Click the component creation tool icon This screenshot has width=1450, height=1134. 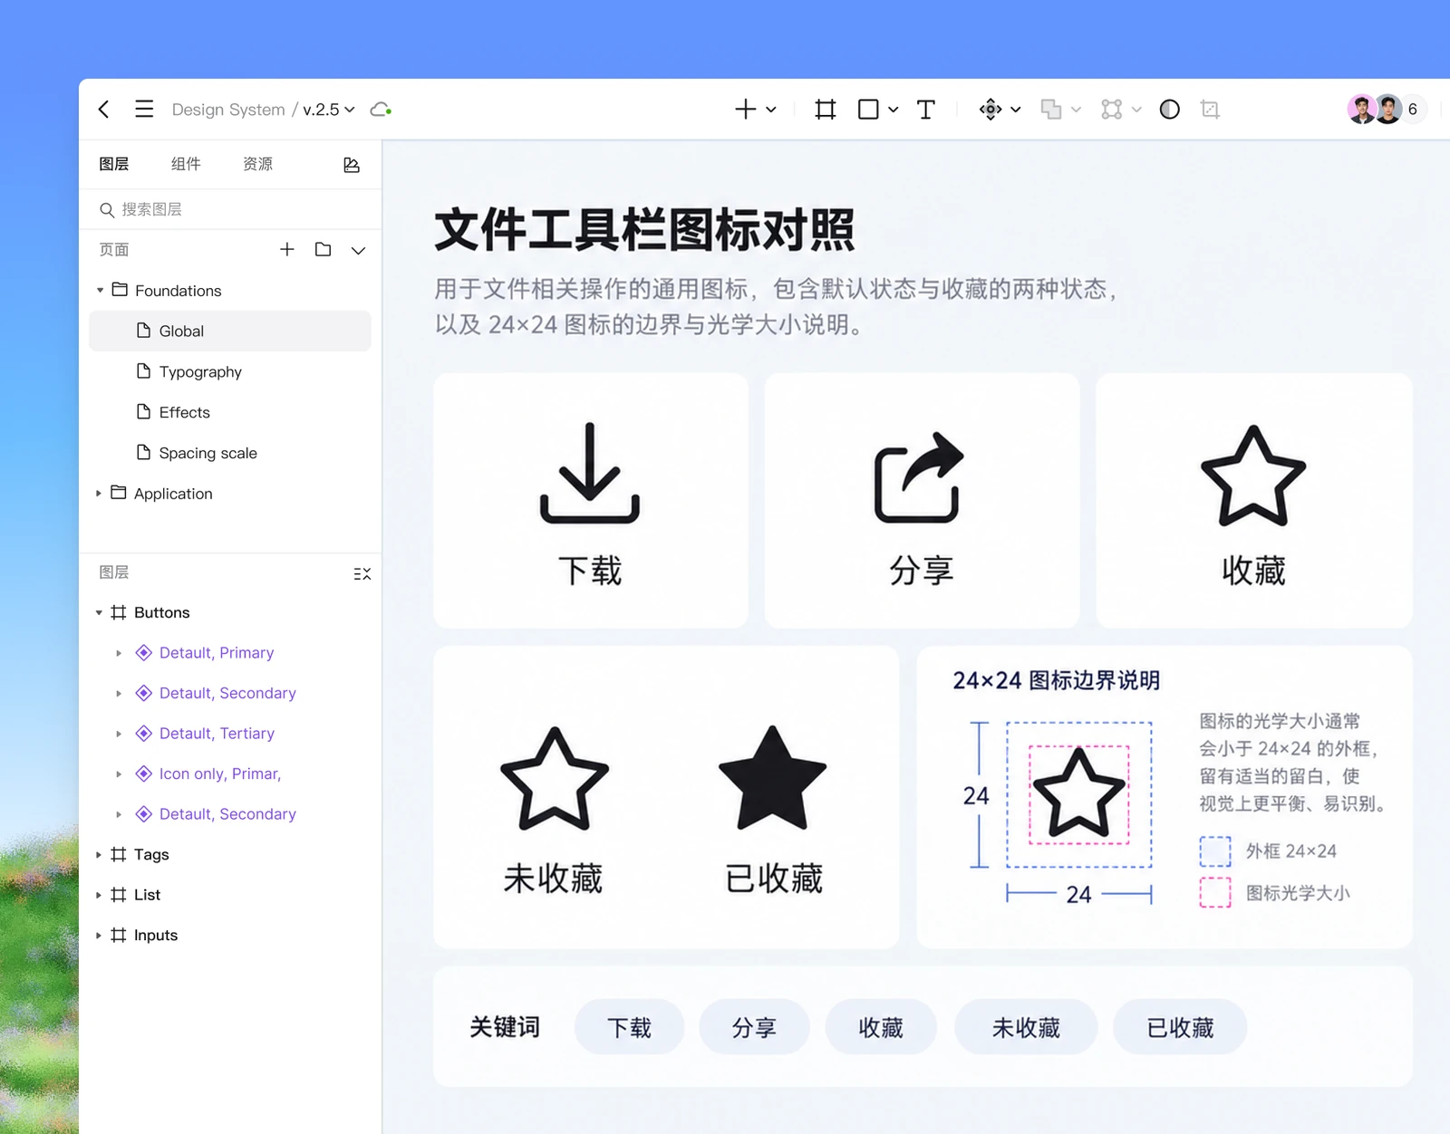pyautogui.click(x=991, y=110)
